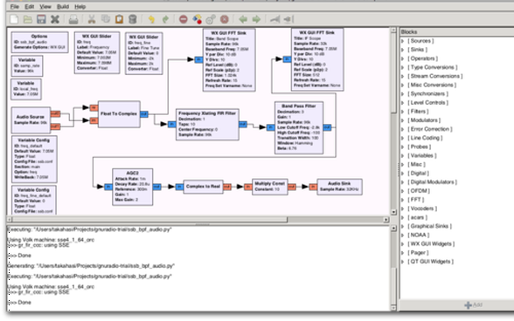514x321 pixels.
Task: Save the flow graph with floppy icon
Action: point(41,19)
